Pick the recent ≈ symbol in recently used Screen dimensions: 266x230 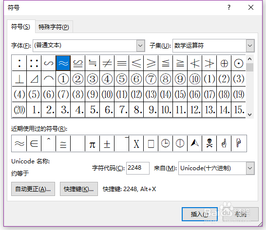tap(19, 143)
